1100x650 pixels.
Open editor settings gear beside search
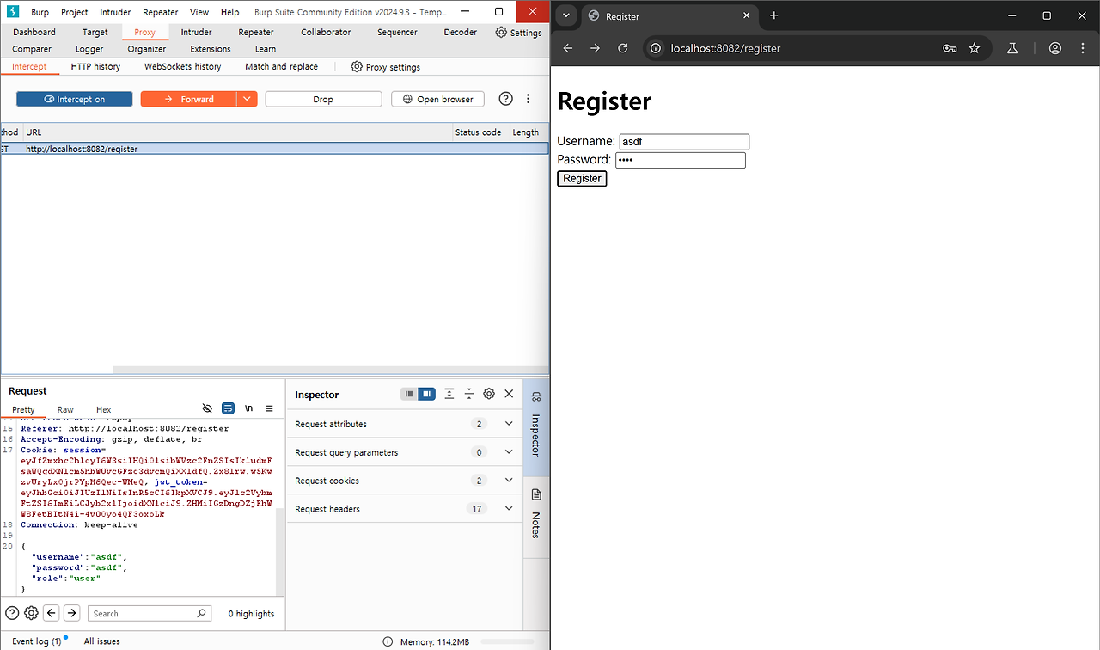[31, 613]
